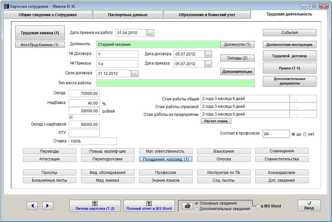This screenshot has width=332, height=222.
Task: Click the left arrow previous employee button
Action: pos(32,206)
